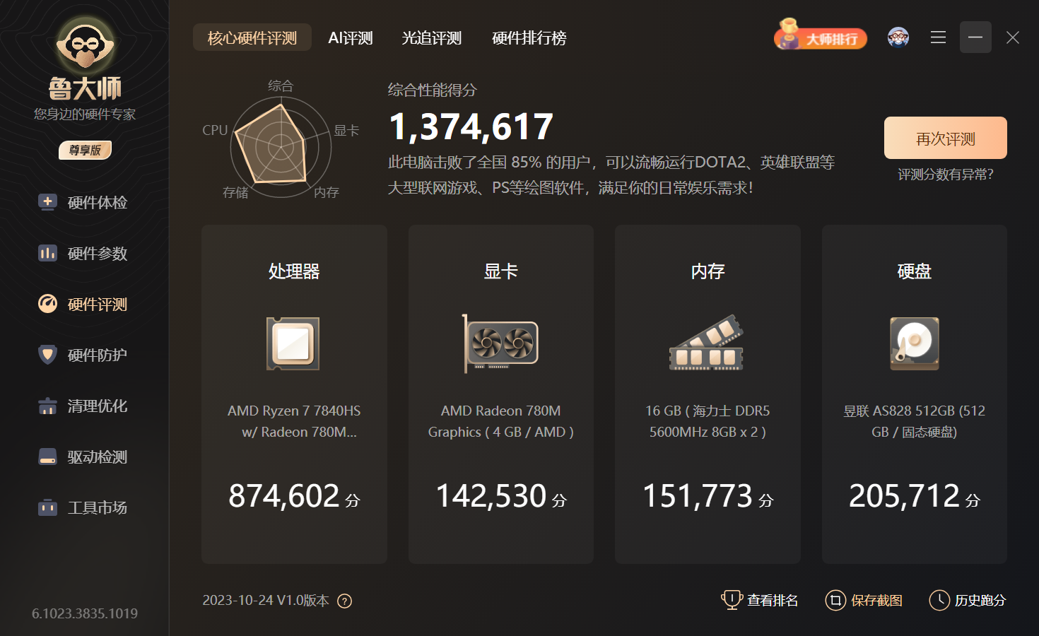Click the hard disk icon

coord(915,343)
